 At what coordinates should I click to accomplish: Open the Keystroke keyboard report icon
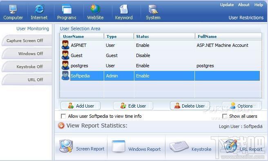pos(179,146)
